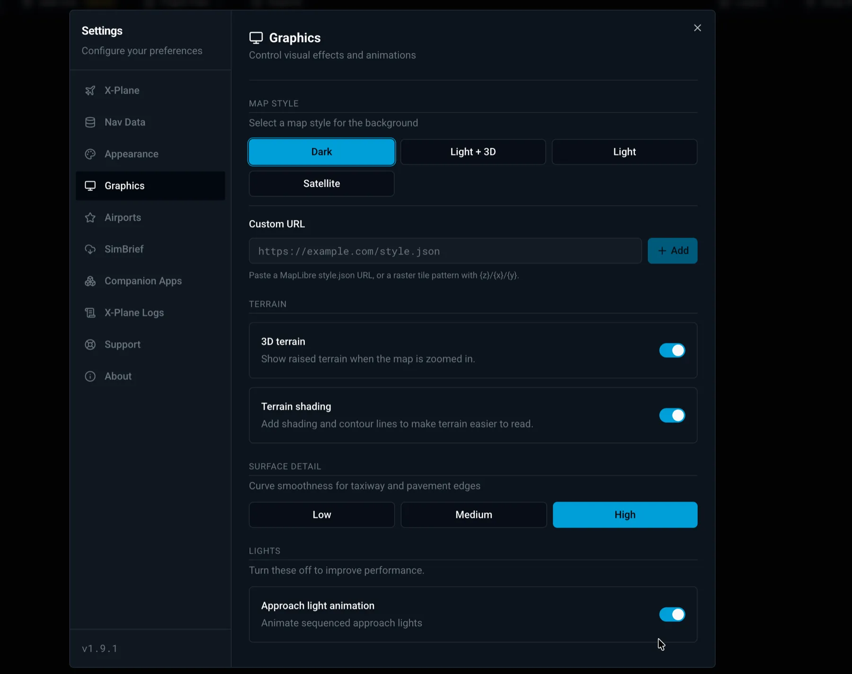Image resolution: width=852 pixels, height=674 pixels.
Task: Click the X-Plane Logs scroll icon
Action: (x=90, y=313)
